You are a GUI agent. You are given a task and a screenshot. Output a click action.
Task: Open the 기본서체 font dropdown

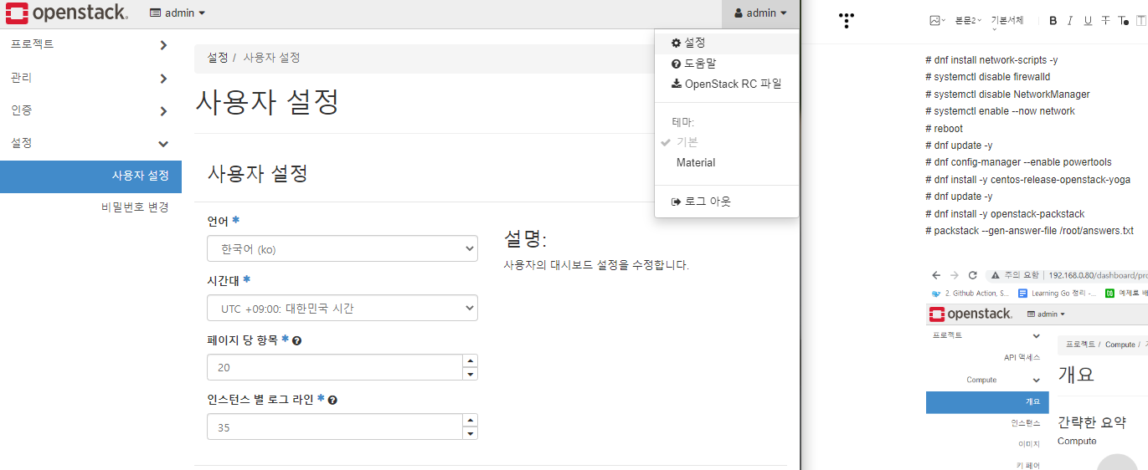1007,22
